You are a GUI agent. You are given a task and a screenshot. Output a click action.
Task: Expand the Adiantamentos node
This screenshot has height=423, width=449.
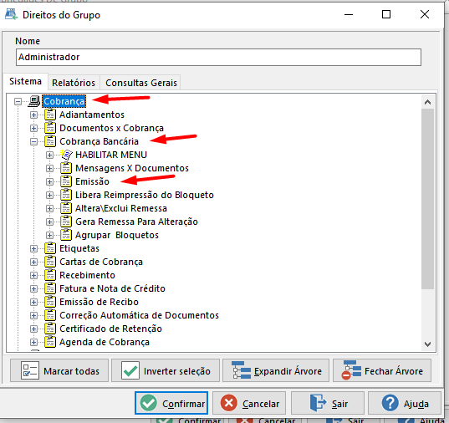[x=33, y=115]
